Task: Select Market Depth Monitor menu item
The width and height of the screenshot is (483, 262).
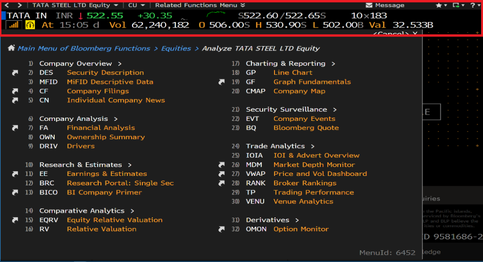Action: [x=314, y=165]
